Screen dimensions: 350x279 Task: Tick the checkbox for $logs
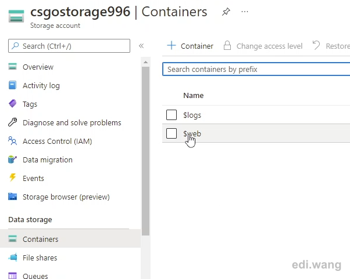click(172, 115)
